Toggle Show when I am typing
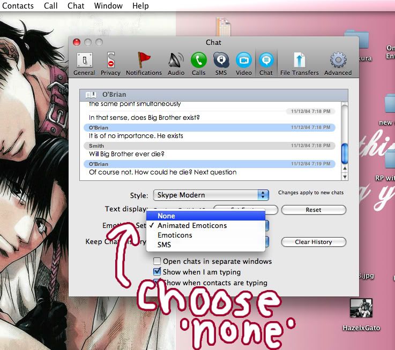This screenshot has height=350, width=395. coord(157,271)
